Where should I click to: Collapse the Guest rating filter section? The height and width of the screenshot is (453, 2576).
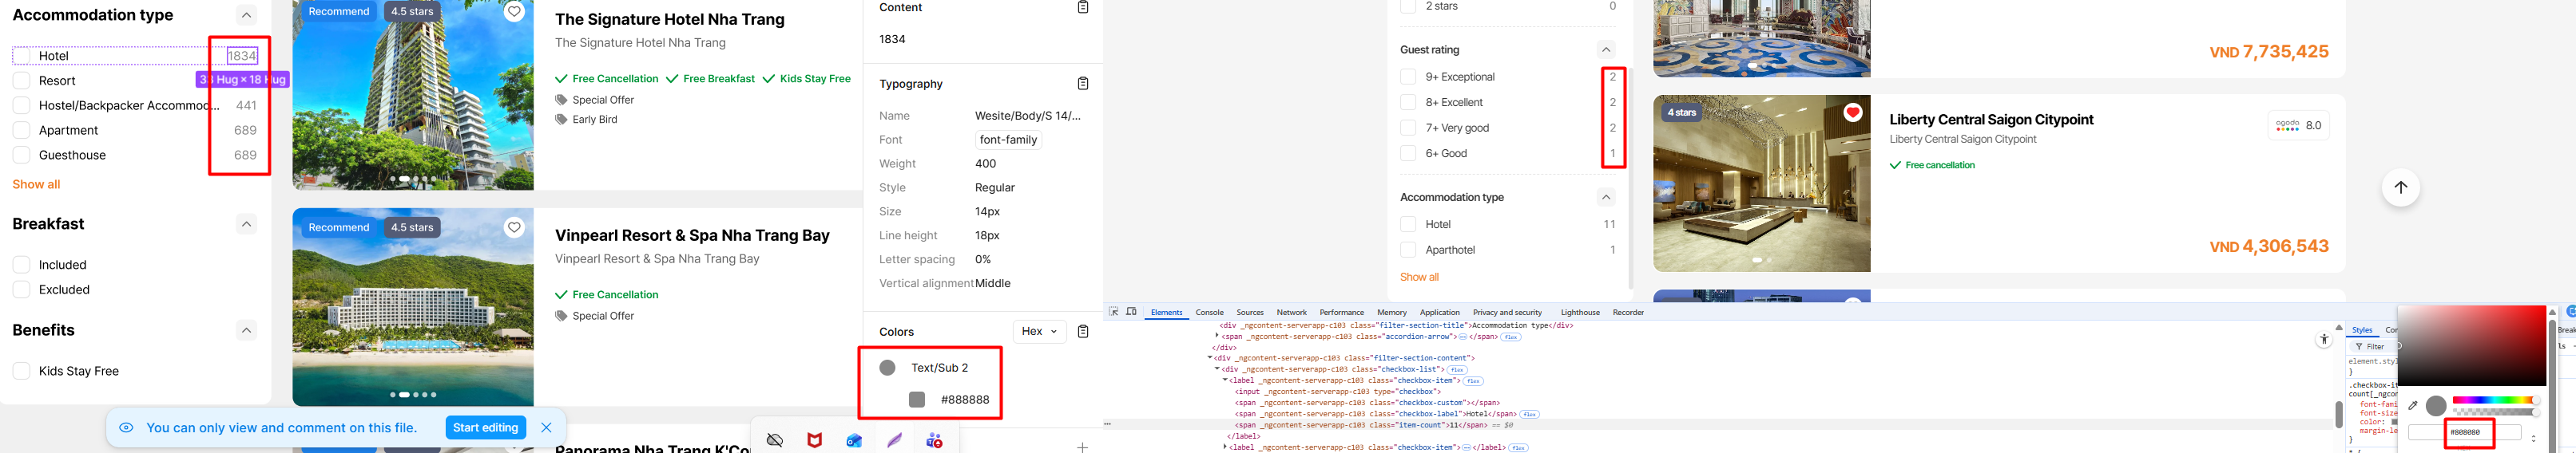[x=1606, y=50]
